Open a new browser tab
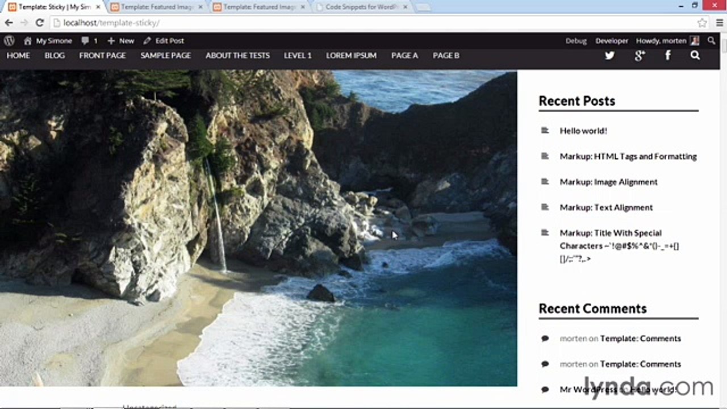Image resolution: width=727 pixels, height=409 pixels. [423, 7]
